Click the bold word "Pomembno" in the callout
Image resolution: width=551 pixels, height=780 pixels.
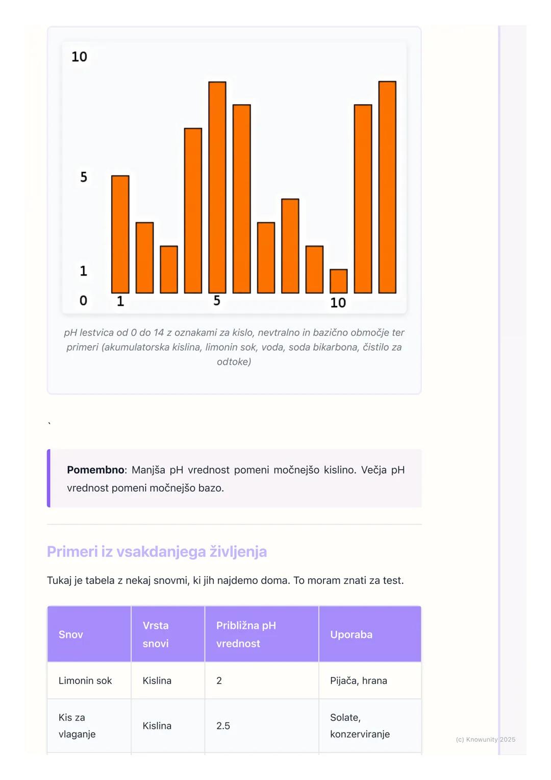click(95, 470)
